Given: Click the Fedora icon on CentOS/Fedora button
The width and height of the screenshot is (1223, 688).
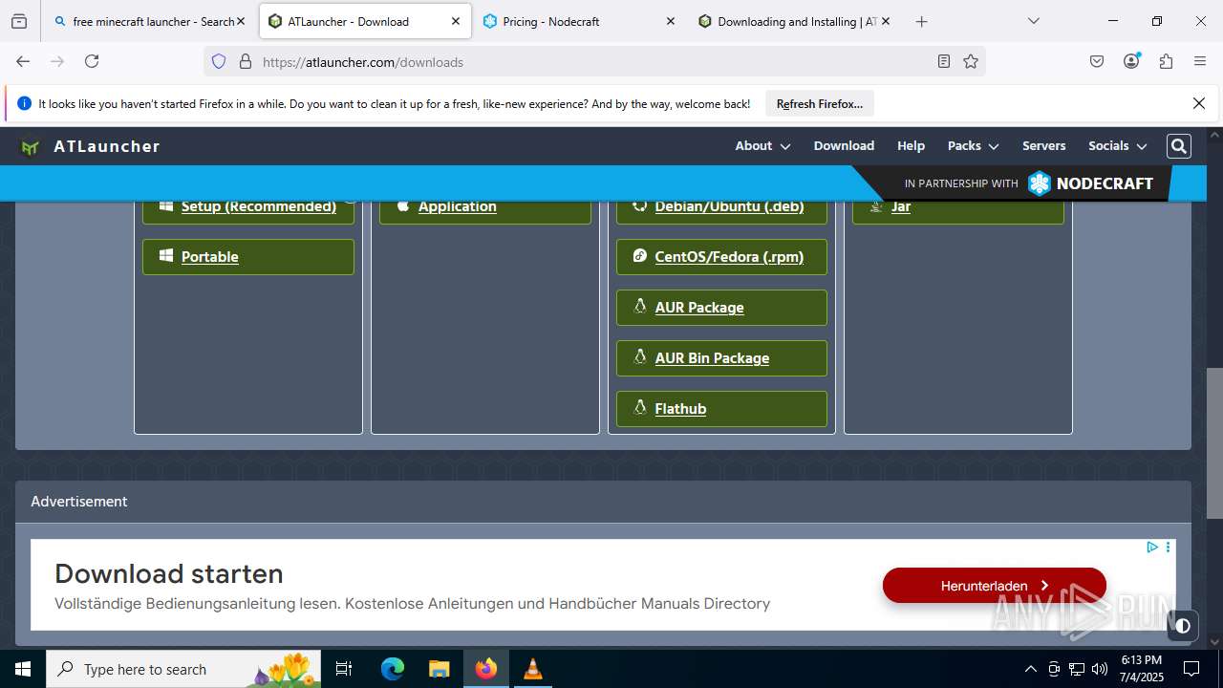Looking at the screenshot, I should [640, 256].
